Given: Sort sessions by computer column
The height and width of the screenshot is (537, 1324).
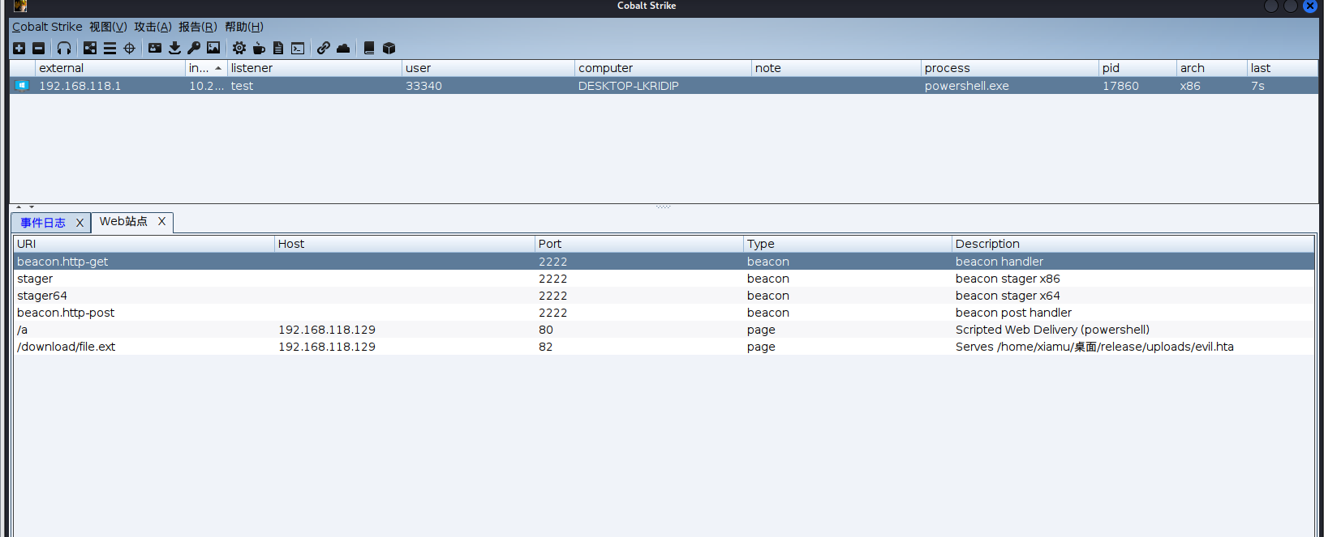Looking at the screenshot, I should click(663, 68).
